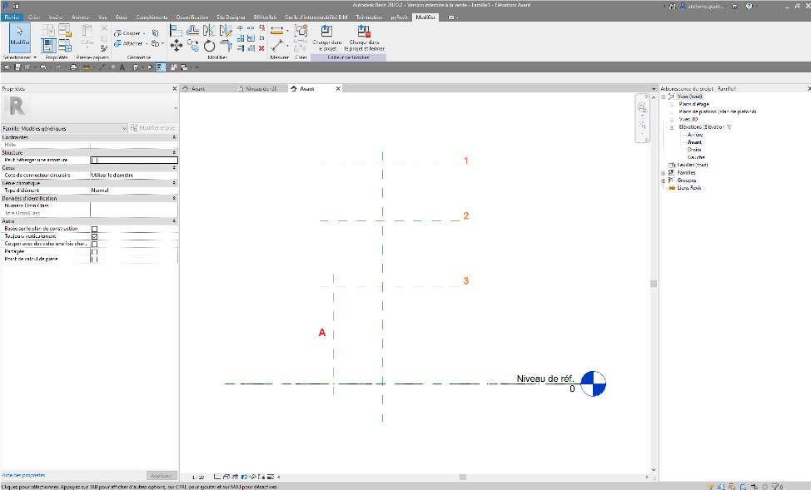Viewport: 811px width, 490px height.
Task: Click the Align tool icon
Action: click(x=176, y=30)
